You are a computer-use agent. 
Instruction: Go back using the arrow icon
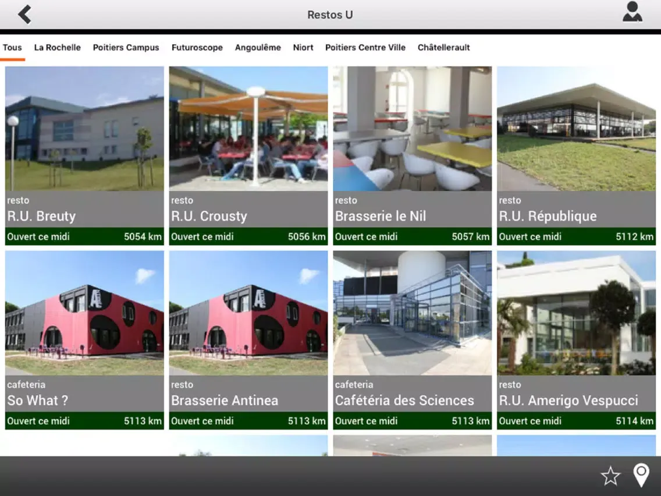(x=24, y=15)
